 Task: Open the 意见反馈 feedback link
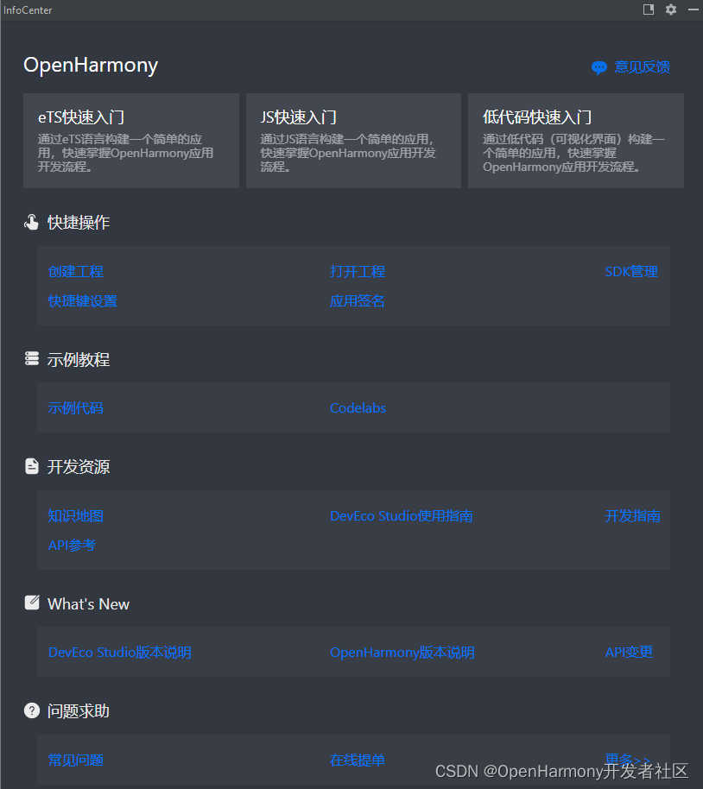[x=642, y=67]
